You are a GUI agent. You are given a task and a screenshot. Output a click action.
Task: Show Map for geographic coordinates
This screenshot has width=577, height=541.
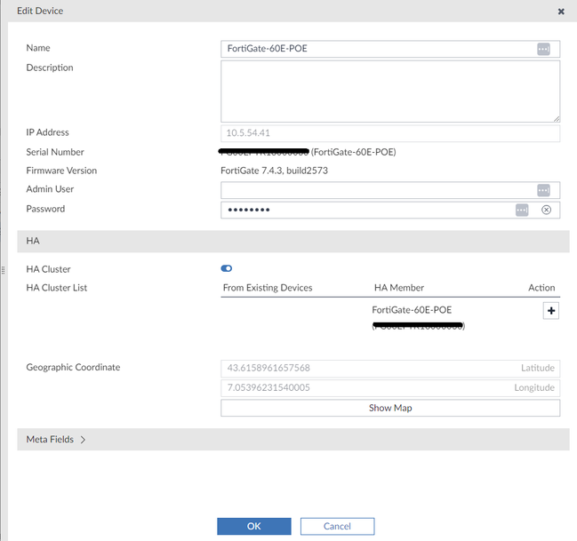pyautogui.click(x=390, y=408)
